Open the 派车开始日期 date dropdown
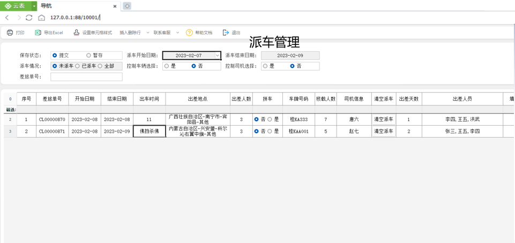The height and width of the screenshot is (243, 515). [218, 56]
